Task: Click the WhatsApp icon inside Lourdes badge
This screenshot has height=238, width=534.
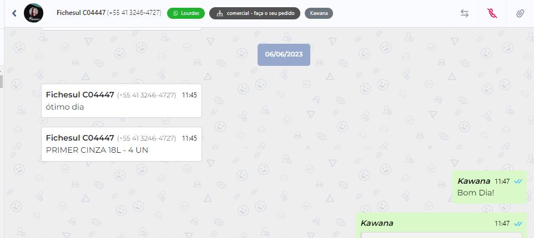Action: [176, 13]
